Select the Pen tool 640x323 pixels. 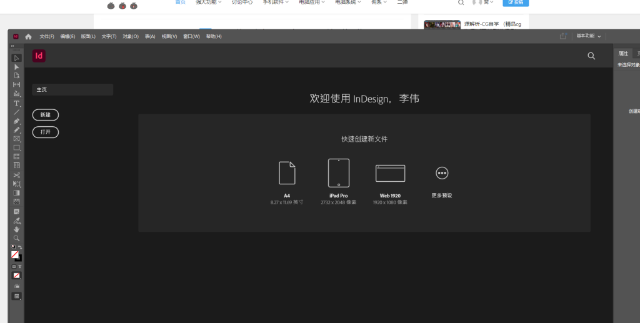[16, 121]
